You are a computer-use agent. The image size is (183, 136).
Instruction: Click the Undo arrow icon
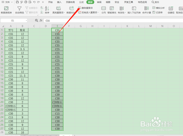(x=34, y=2)
